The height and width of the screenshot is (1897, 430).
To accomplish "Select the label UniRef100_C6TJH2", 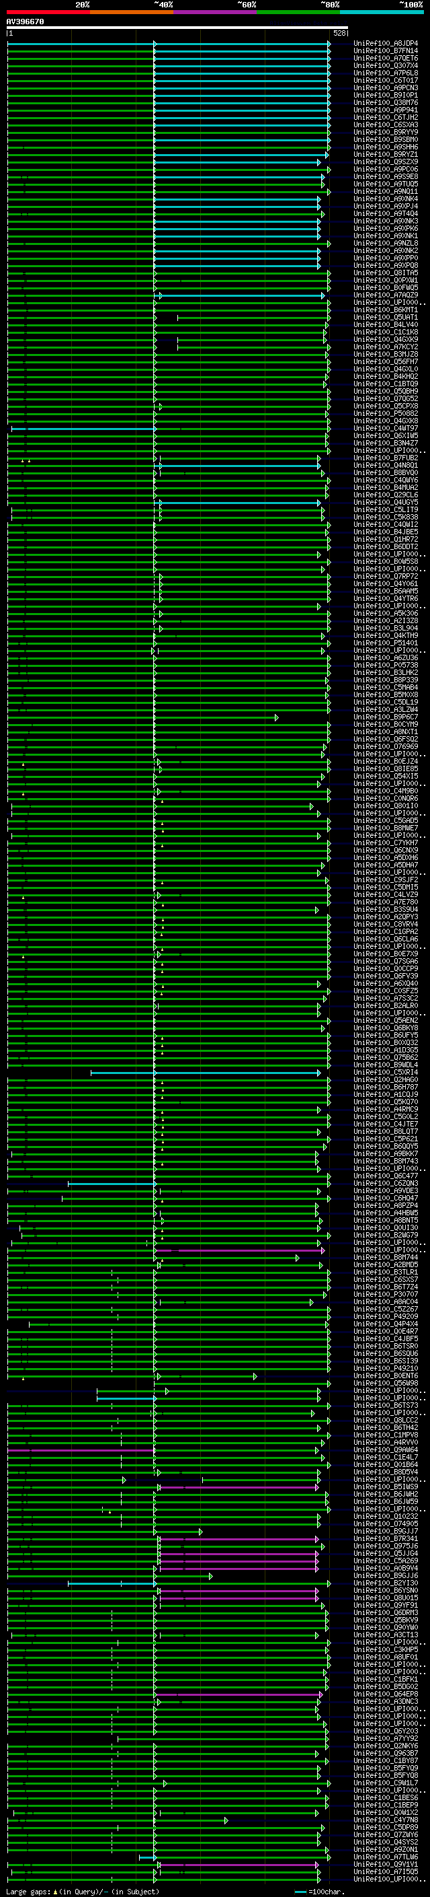I will (386, 117).
